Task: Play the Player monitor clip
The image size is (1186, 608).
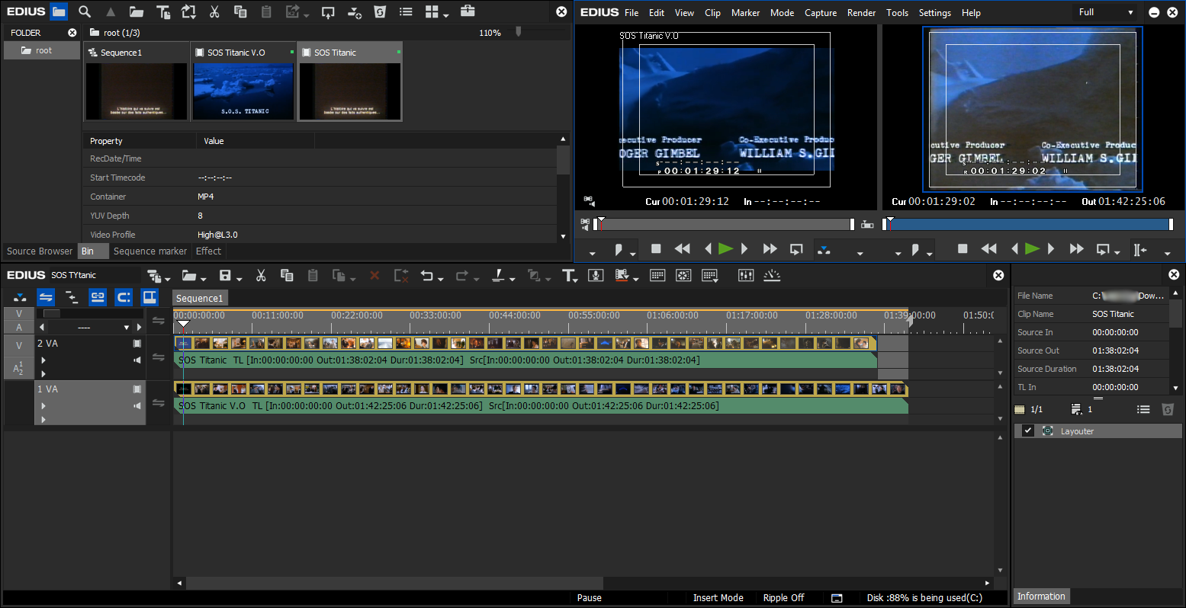Action: (725, 248)
